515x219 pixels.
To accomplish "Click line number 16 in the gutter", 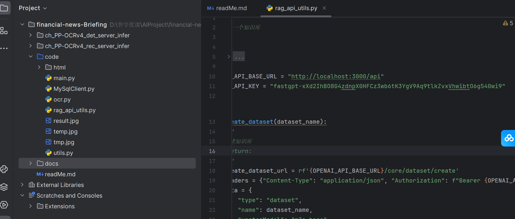I will tap(212, 151).
